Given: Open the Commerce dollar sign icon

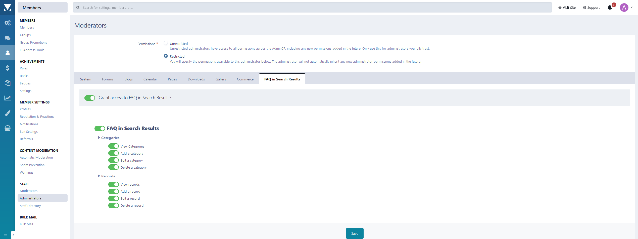Looking at the screenshot, I should point(7,68).
